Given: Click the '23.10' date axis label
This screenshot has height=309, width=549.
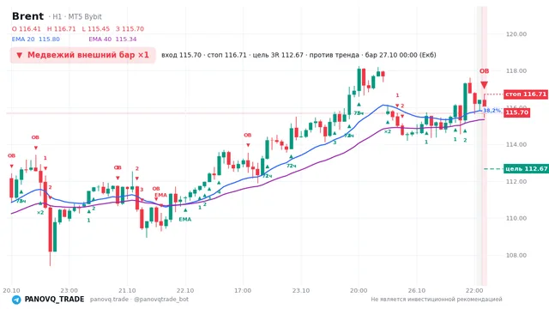Looking at the screenshot, I should (x=301, y=290).
